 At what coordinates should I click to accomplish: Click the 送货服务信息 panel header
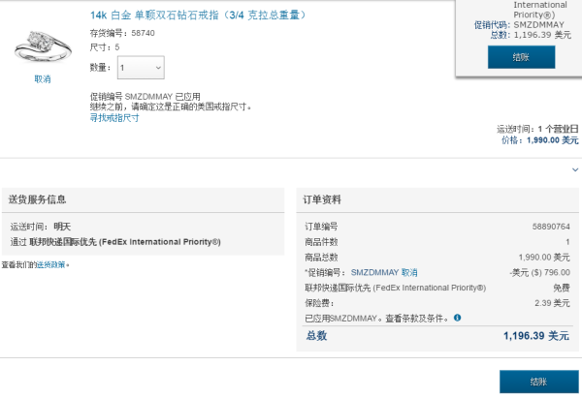(x=143, y=199)
